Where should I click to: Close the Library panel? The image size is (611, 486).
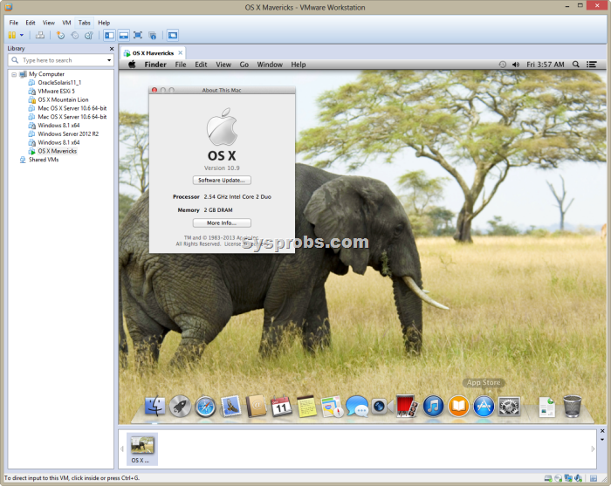tap(112, 49)
